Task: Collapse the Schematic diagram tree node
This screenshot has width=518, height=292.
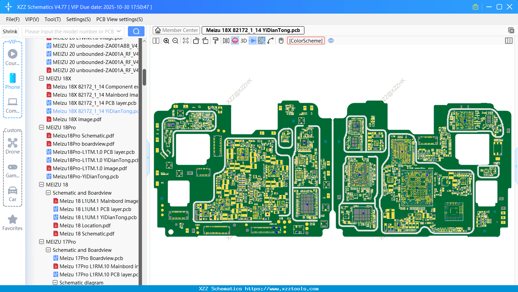Action: 55,282
